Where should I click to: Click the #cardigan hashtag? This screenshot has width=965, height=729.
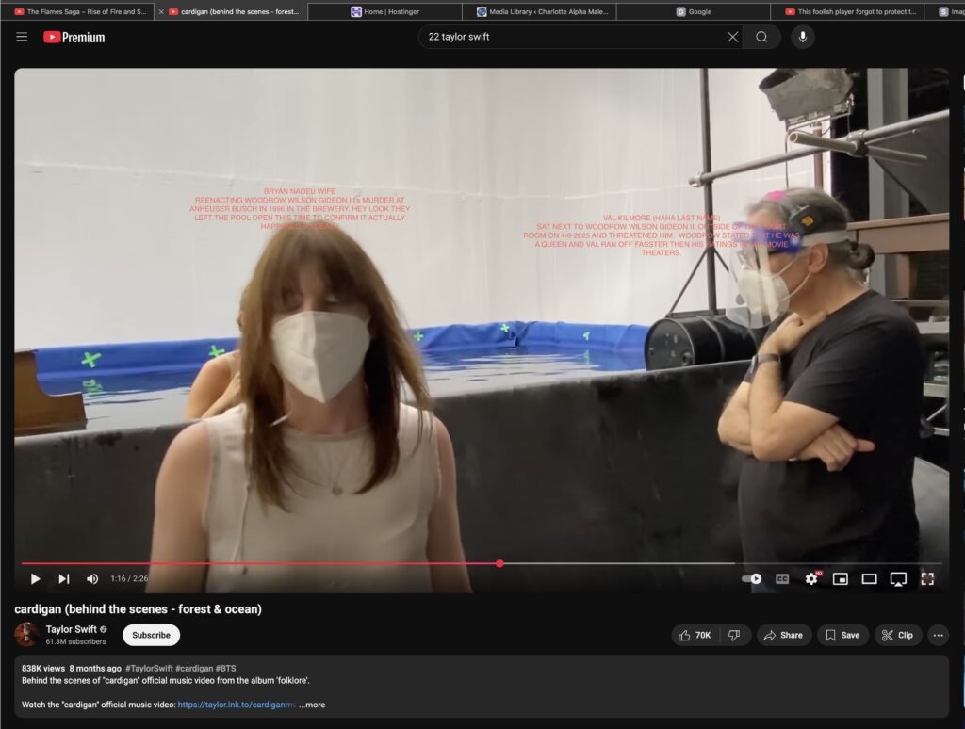(194, 669)
